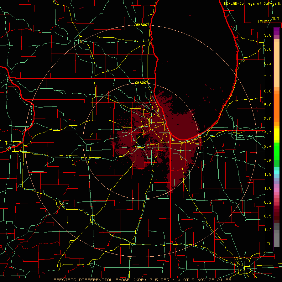The width and height of the screenshot is (282, 282).
Task: Click the -0.5 scale value
Action: (x=267, y=216)
